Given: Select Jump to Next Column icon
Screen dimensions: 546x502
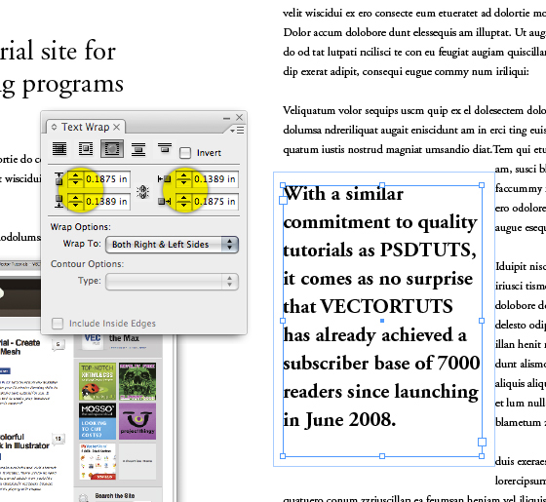Looking at the screenshot, I should pos(165,147).
